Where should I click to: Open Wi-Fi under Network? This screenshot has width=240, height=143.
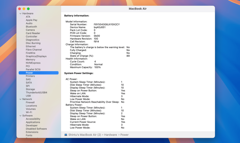point(29,113)
